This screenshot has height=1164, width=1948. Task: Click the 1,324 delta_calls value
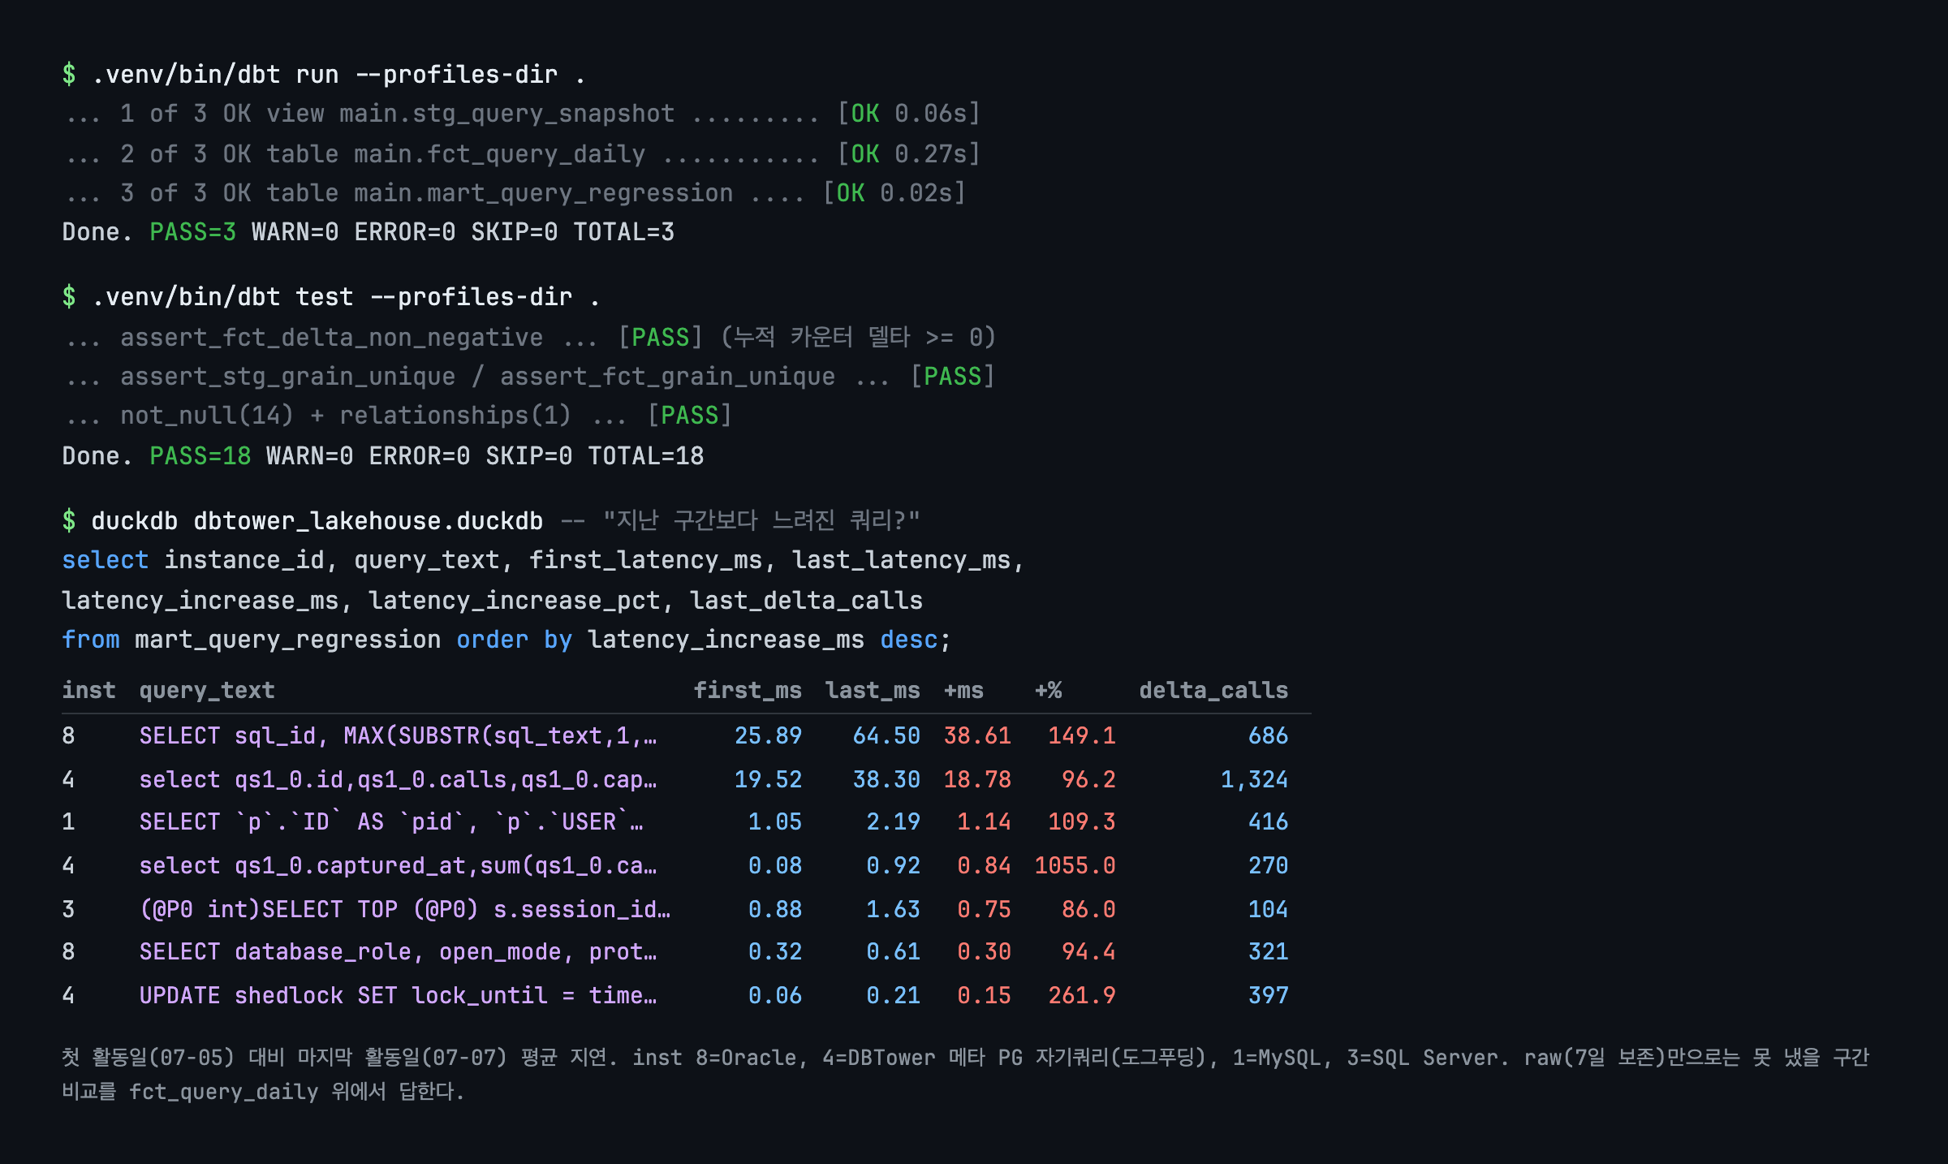1255,780
